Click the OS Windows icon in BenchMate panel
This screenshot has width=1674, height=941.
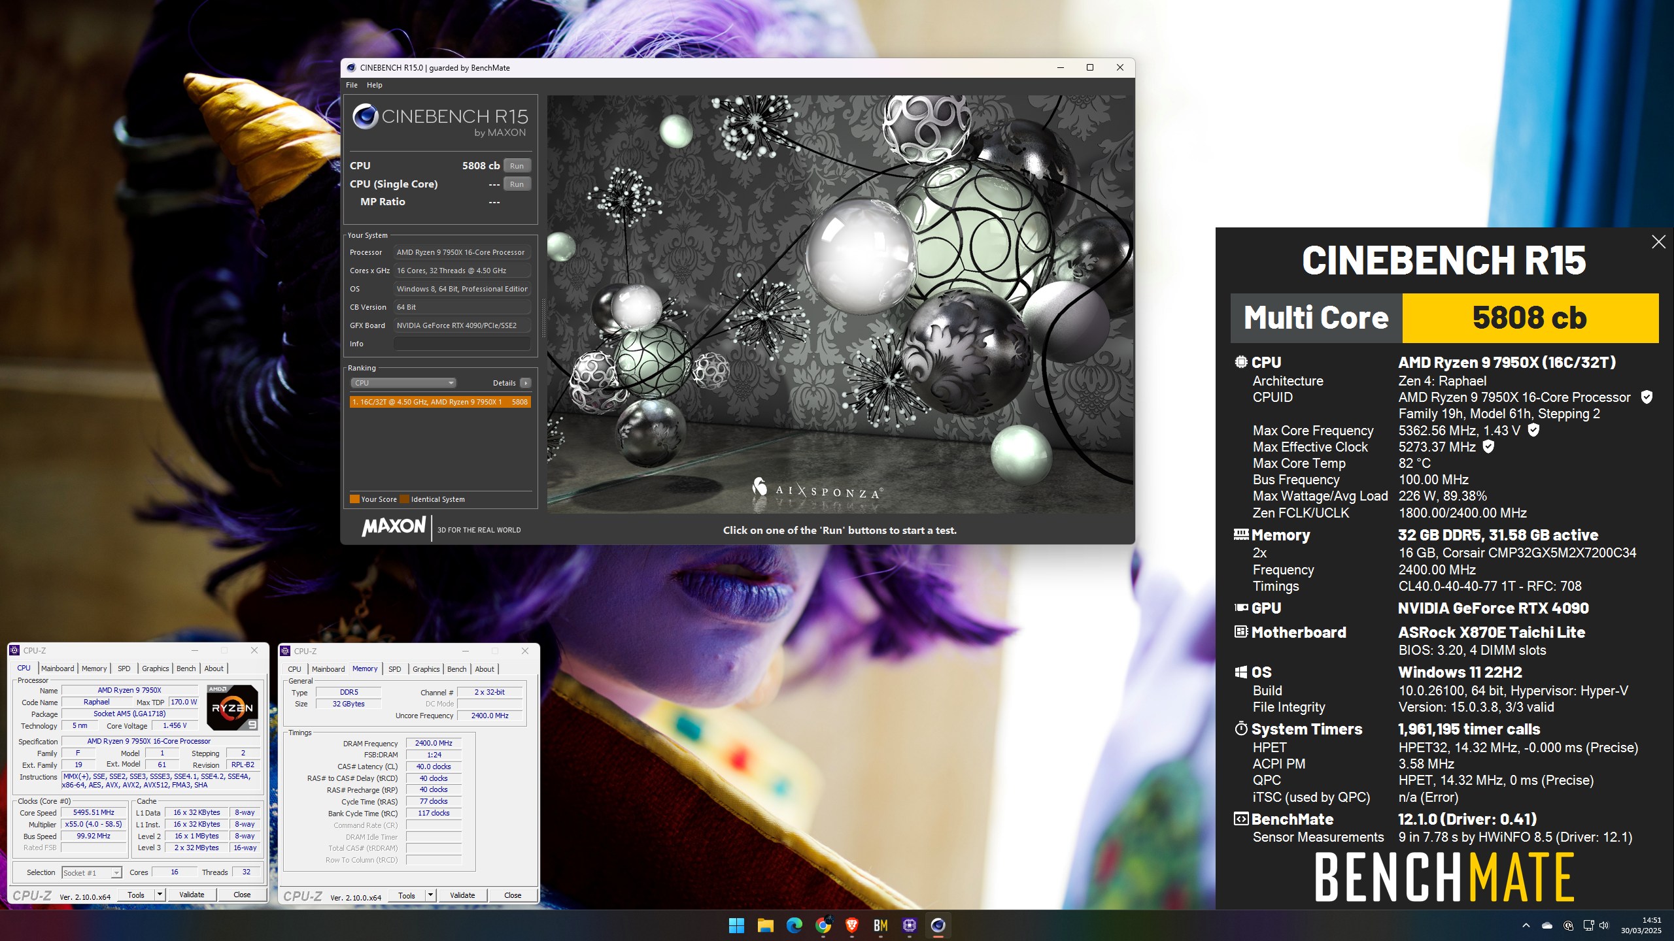pyautogui.click(x=1240, y=672)
